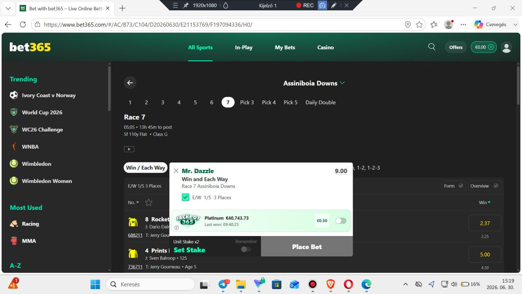Screen dimensions: 522x294
Task: Remove Mr. Dazzle selection with the X icon
Action: (176, 171)
